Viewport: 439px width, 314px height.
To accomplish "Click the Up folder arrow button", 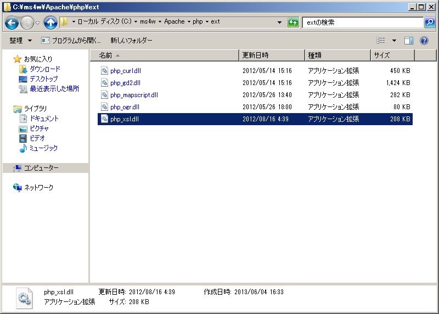I will coord(50,23).
